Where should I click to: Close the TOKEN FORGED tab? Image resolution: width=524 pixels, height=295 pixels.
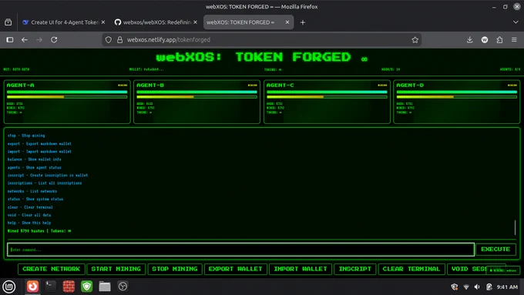pyautogui.click(x=287, y=22)
